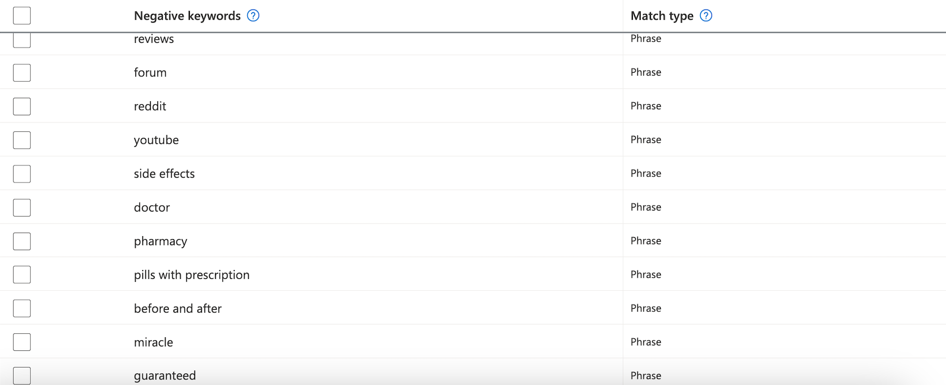Check the doctor keyword checkbox
The width and height of the screenshot is (946, 385).
[x=22, y=208]
